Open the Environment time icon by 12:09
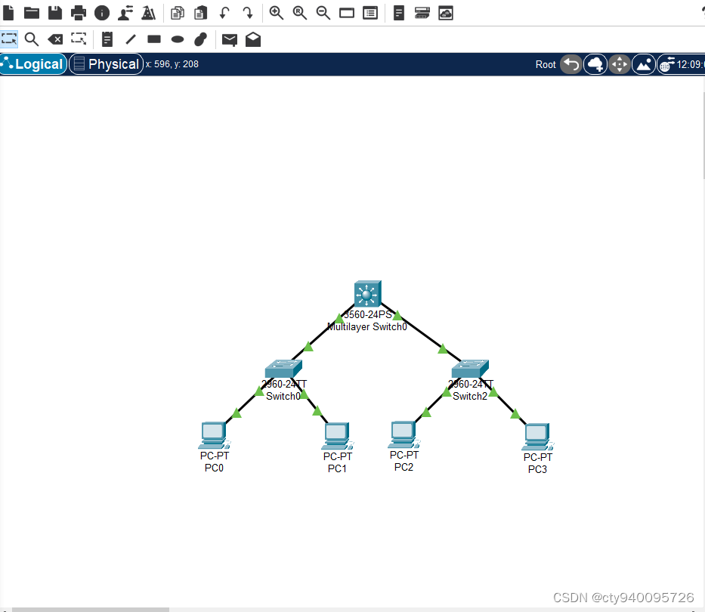Image resolution: width=705 pixels, height=612 pixels. [666, 64]
